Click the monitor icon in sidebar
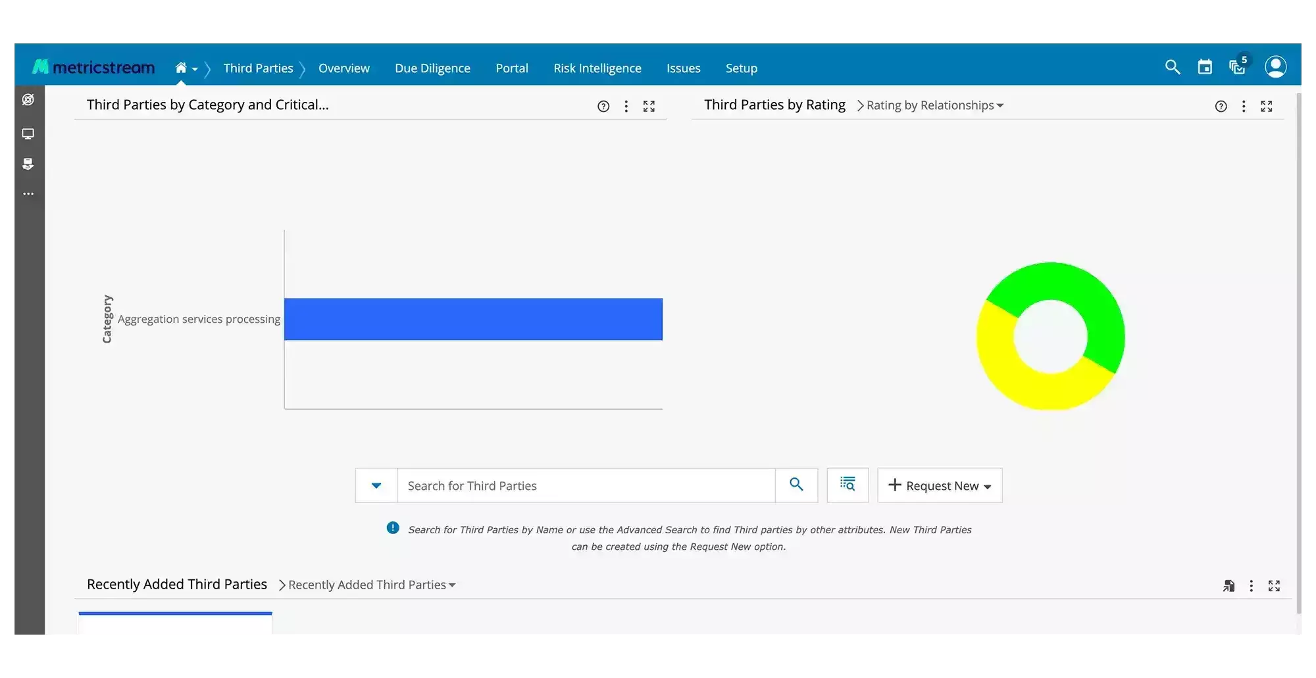Image resolution: width=1316 pixels, height=678 pixels. click(x=28, y=134)
